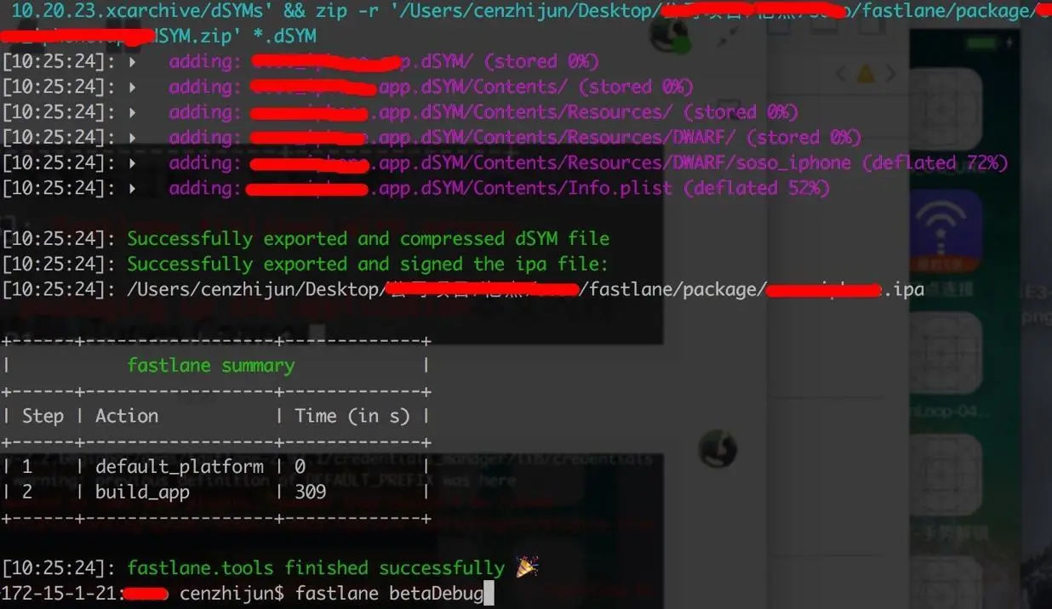Open the purple Wi-Fi app icon
Image resolution: width=1052 pixels, height=609 pixels.
[x=945, y=231]
